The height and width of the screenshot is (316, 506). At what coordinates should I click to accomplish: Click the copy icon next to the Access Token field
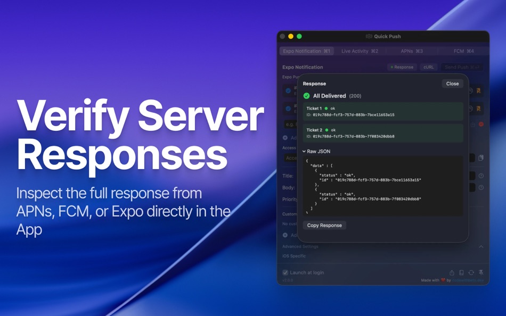[x=480, y=159]
